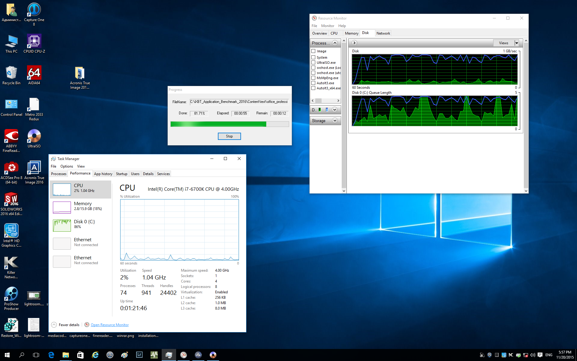Viewport: 577px width, 361px height.
Task: Open the Views dropdown arrow
Action: point(517,43)
